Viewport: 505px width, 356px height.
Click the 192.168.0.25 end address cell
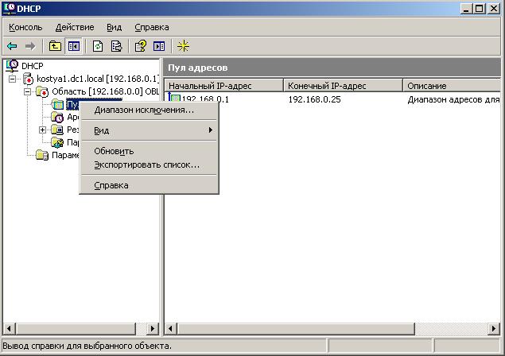pos(314,99)
